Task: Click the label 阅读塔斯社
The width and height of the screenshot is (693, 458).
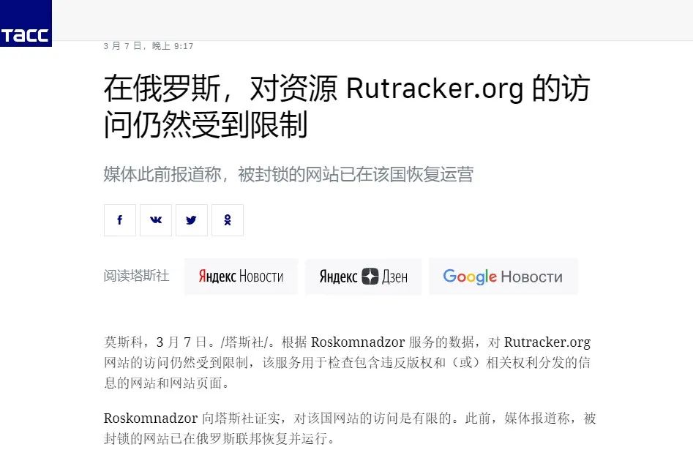Action: pos(137,276)
